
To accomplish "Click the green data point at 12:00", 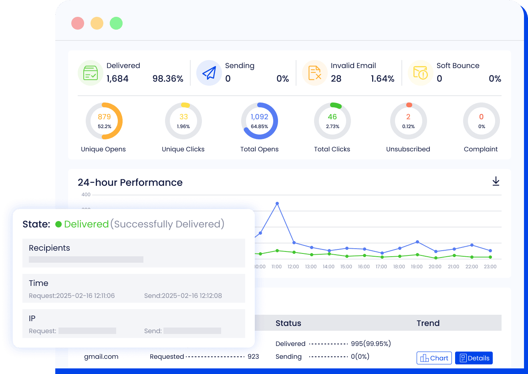I will (x=294, y=252).
